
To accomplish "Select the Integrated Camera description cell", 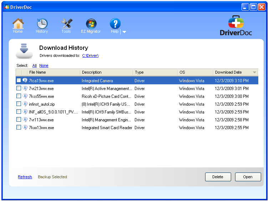I will coord(97,81).
